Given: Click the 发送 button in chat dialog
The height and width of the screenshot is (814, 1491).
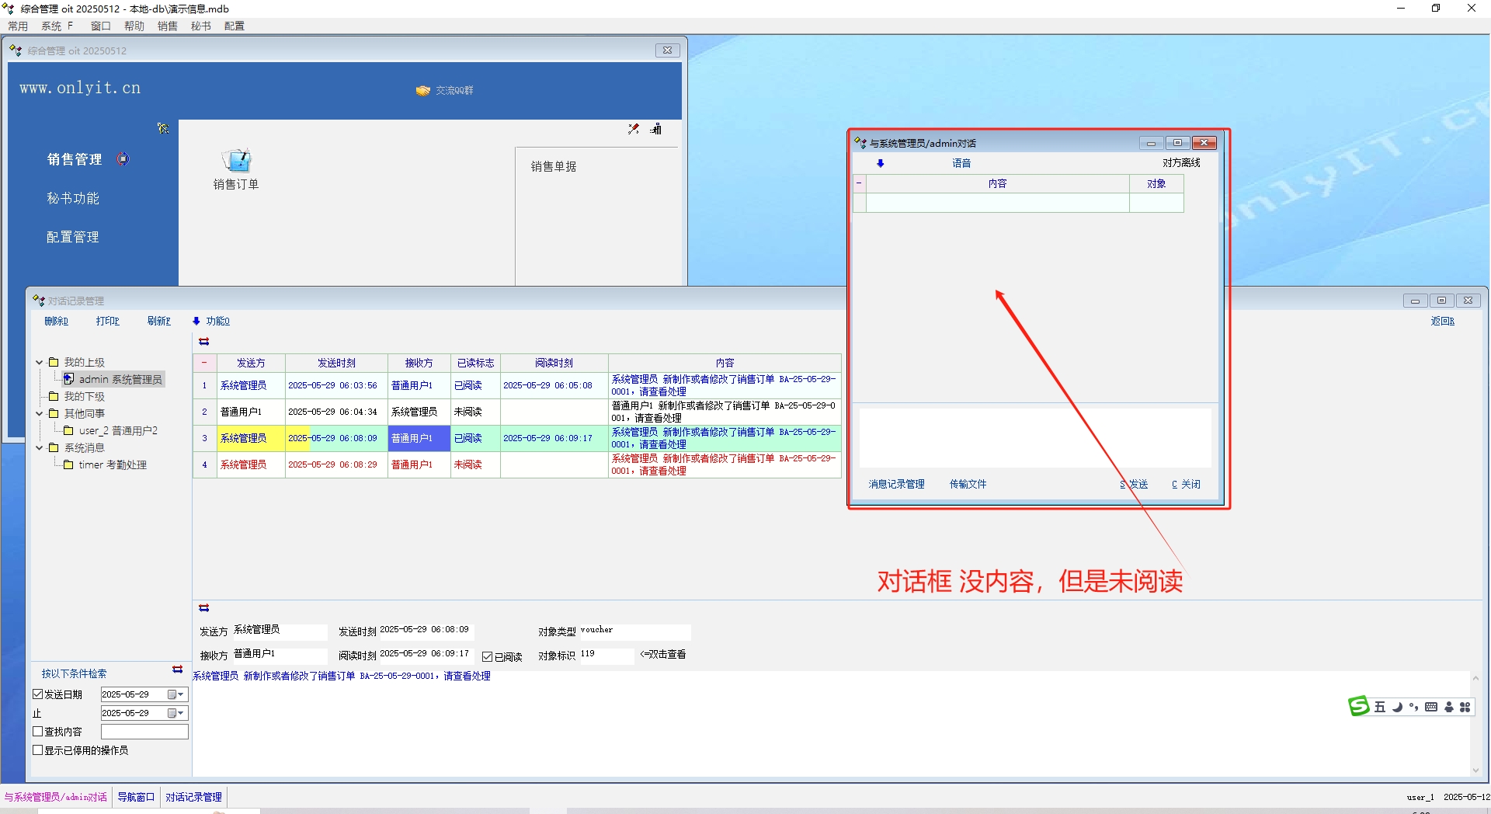Looking at the screenshot, I should point(1135,484).
